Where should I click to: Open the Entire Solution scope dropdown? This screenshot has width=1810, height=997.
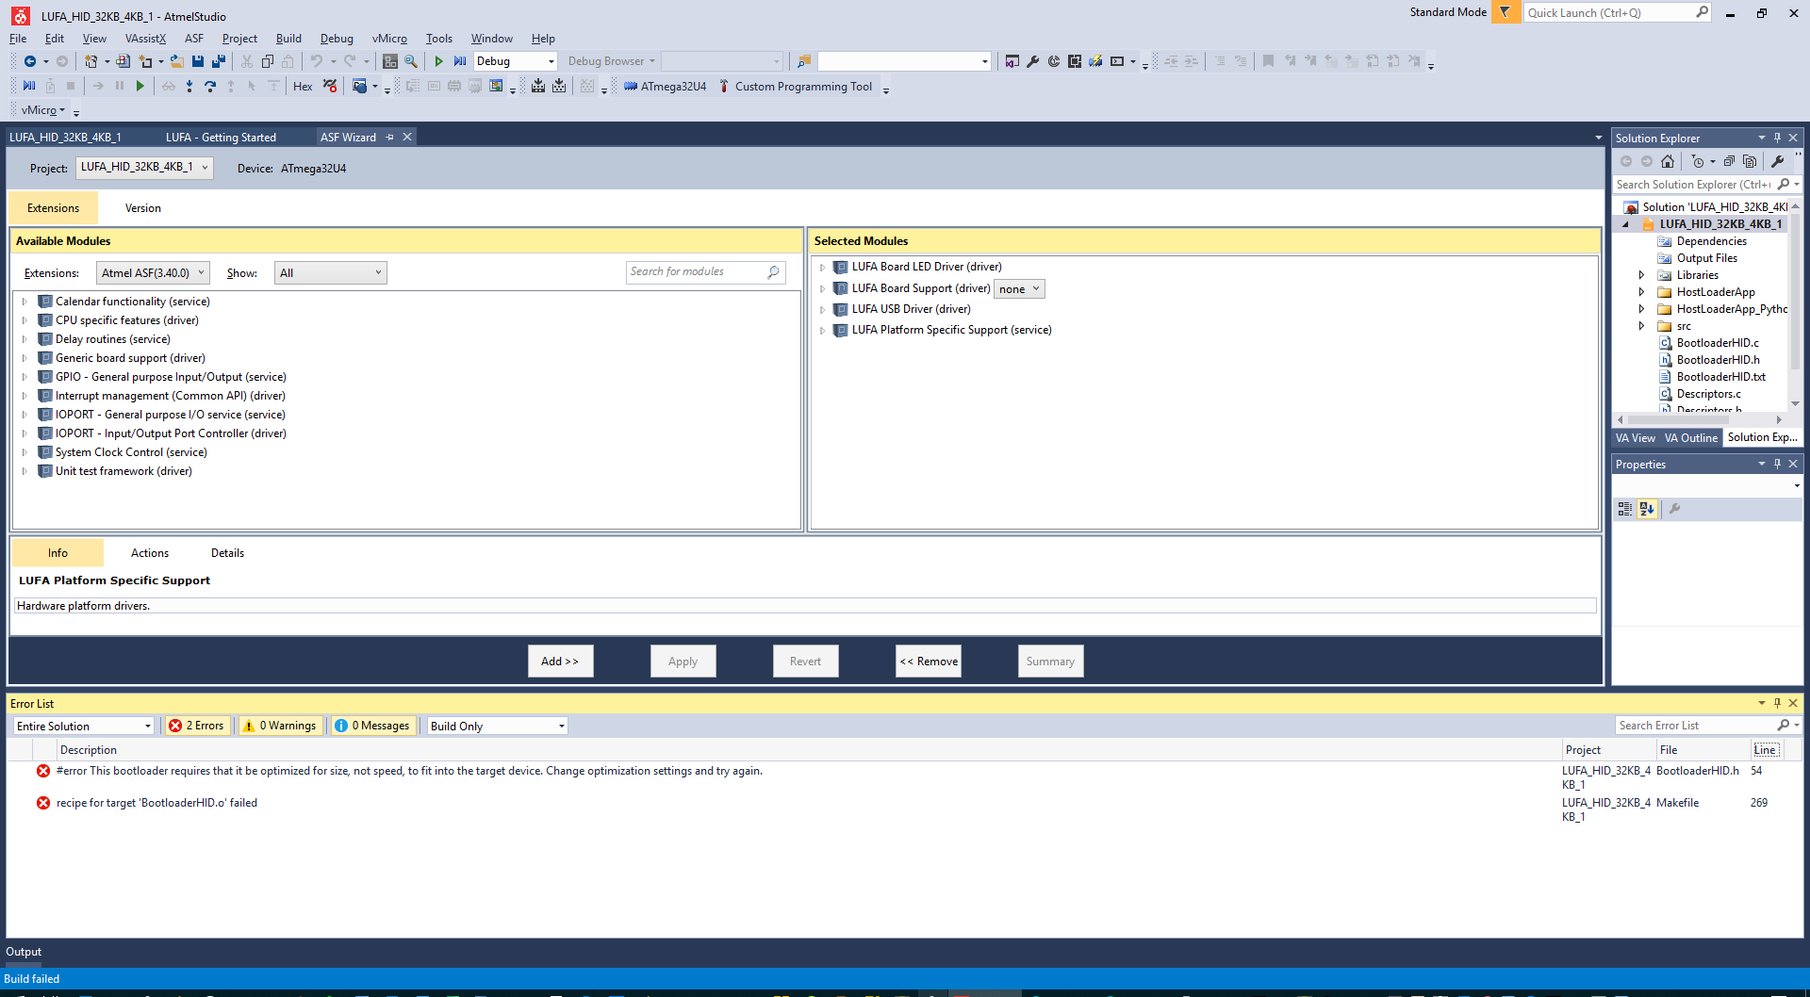(x=83, y=727)
